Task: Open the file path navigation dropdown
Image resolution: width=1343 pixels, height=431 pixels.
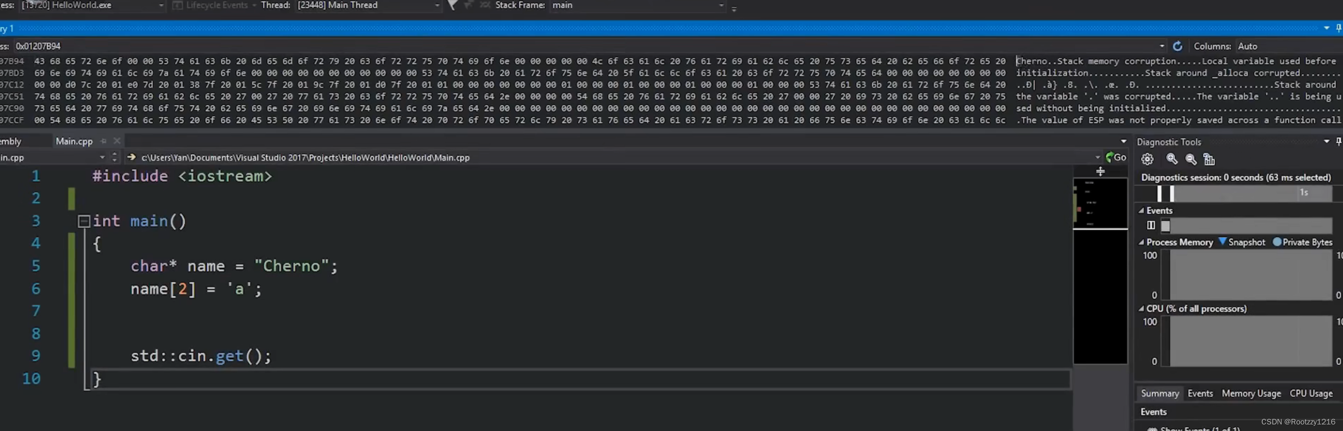Action: click(1097, 157)
